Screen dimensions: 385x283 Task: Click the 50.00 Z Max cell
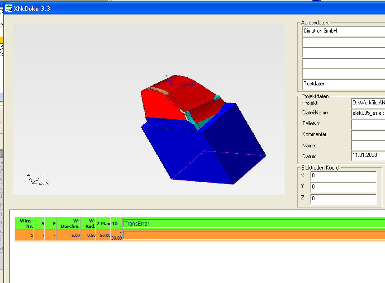point(103,235)
